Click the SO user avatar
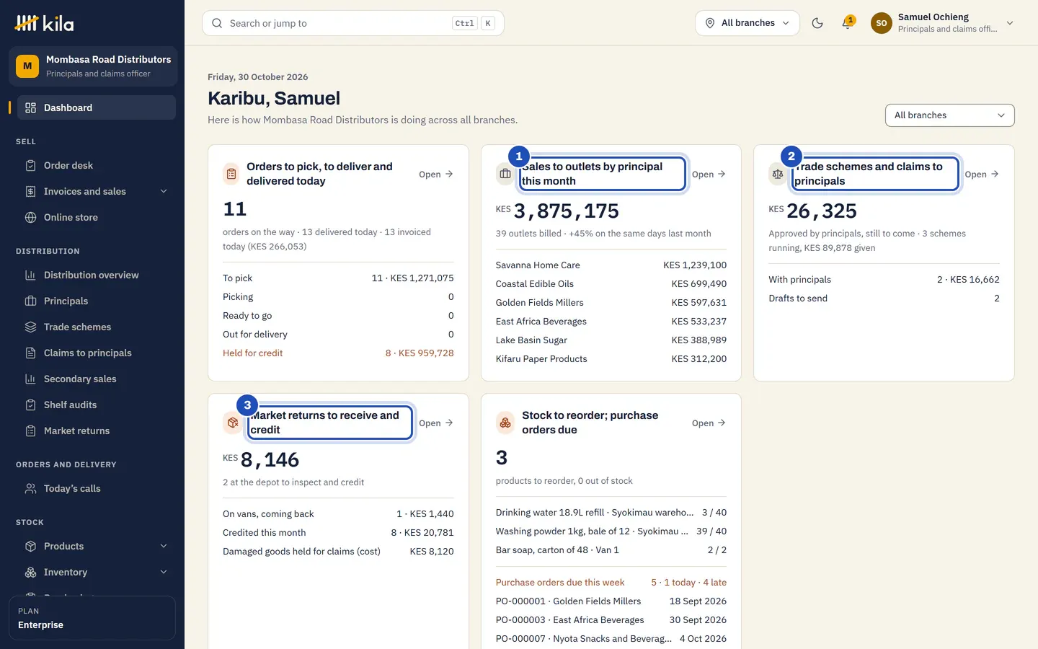This screenshot has height=649, width=1038. [881, 23]
